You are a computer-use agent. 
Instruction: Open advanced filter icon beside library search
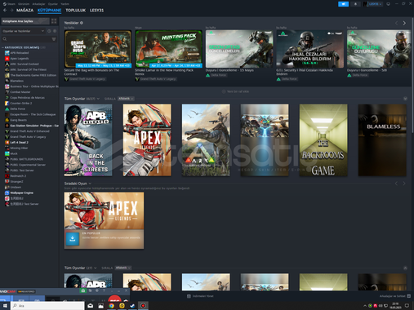(x=54, y=39)
